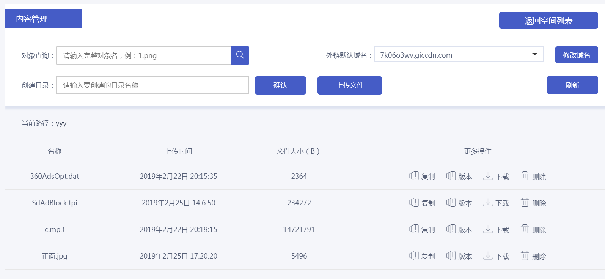Screen dimensions: 605x279
Task: Click upload time 2019年2月22日 20:19:15
Action: pos(178,229)
